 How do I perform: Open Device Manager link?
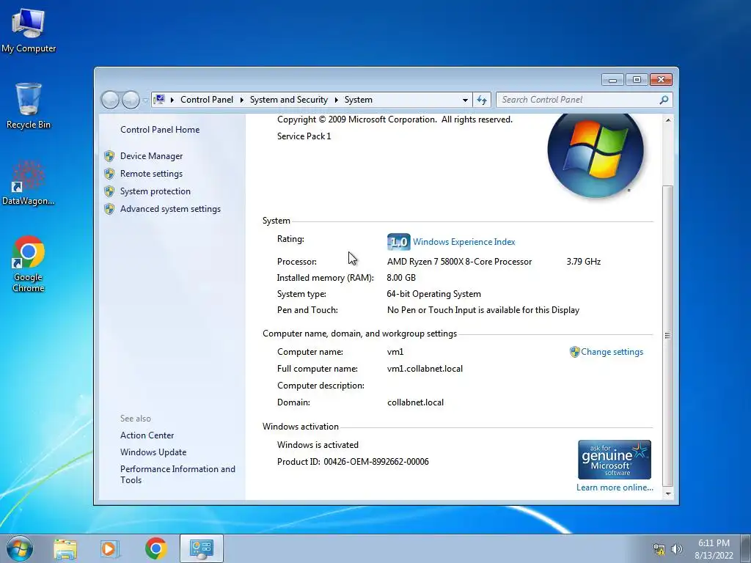pyautogui.click(x=151, y=156)
